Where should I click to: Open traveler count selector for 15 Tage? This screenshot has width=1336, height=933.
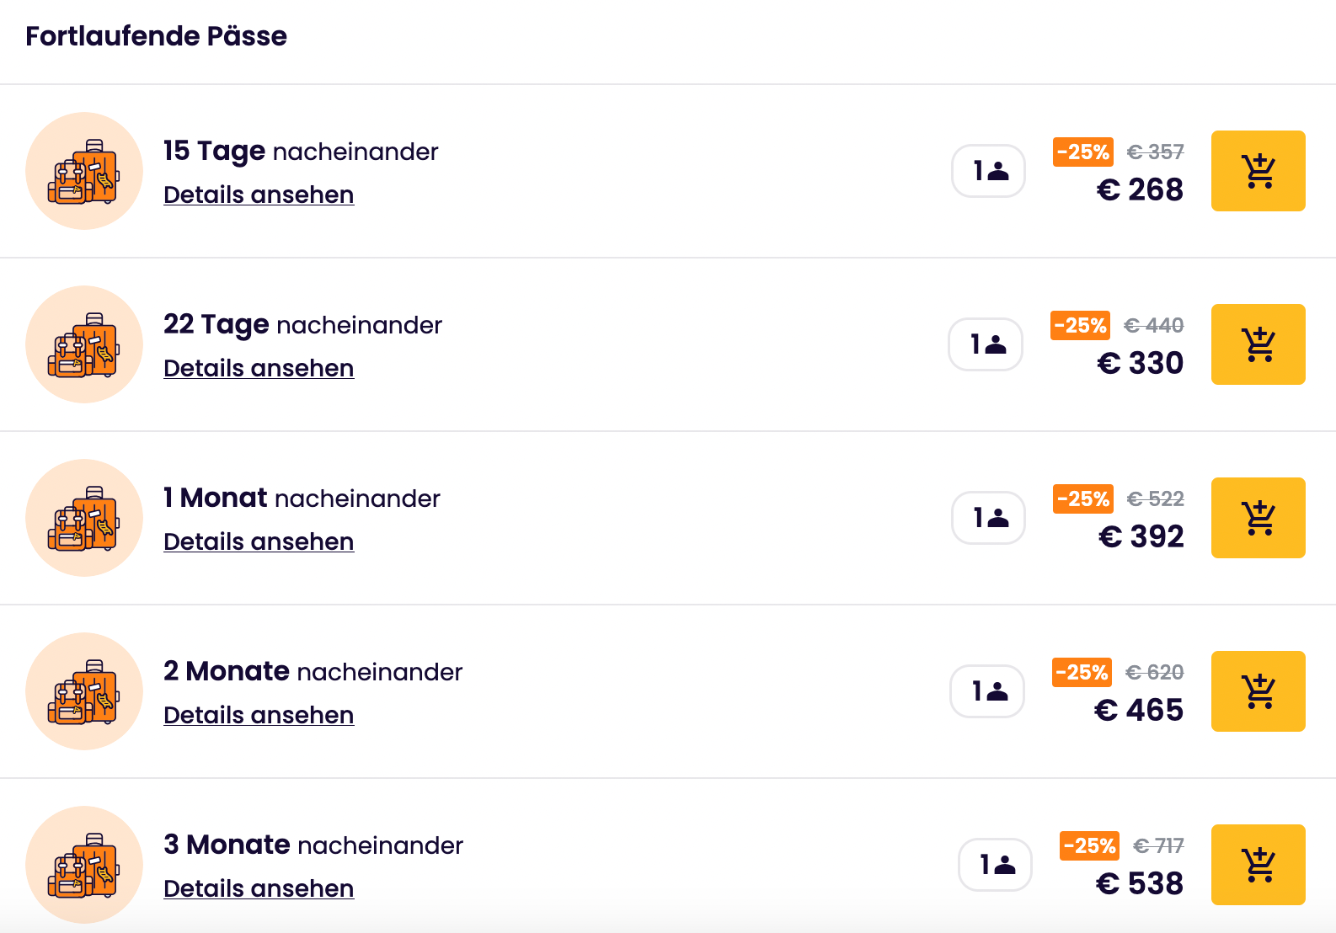coord(988,171)
